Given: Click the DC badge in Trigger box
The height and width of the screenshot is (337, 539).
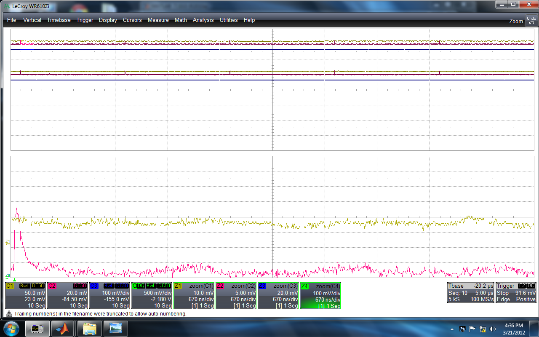Looking at the screenshot, I should click(x=531, y=286).
